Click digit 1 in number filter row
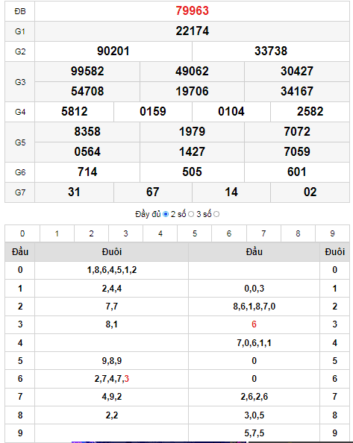Image resolution: width=353 pixels, height=443 pixels. click(57, 233)
